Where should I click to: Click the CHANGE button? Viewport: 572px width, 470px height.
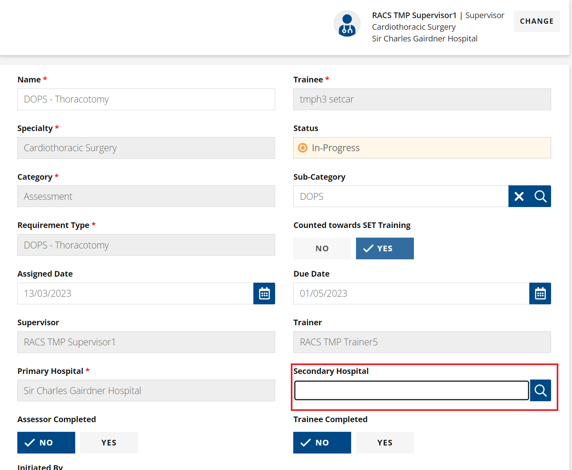click(x=537, y=21)
